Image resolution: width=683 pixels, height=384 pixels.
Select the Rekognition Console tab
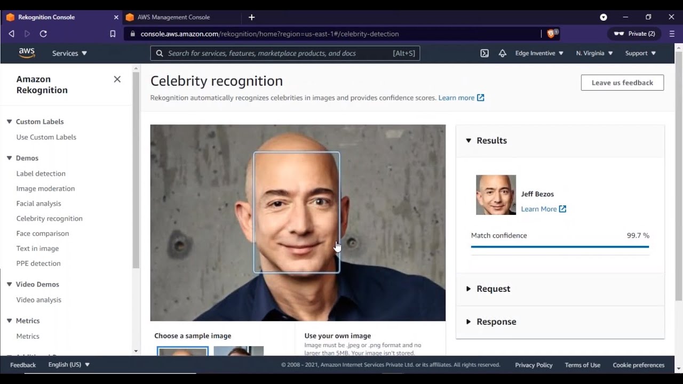pos(61,17)
